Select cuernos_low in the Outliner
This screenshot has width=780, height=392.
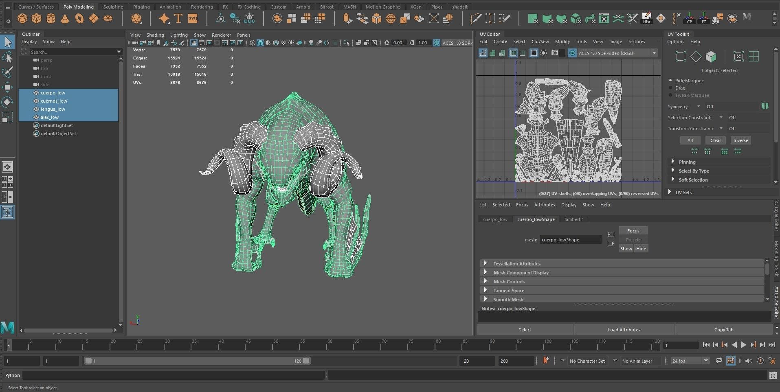pos(54,101)
